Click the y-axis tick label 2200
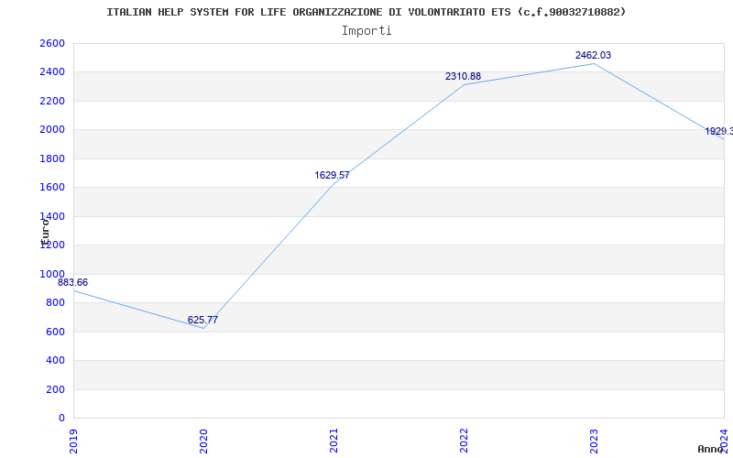This screenshot has height=458, width=733. pyautogui.click(x=52, y=101)
